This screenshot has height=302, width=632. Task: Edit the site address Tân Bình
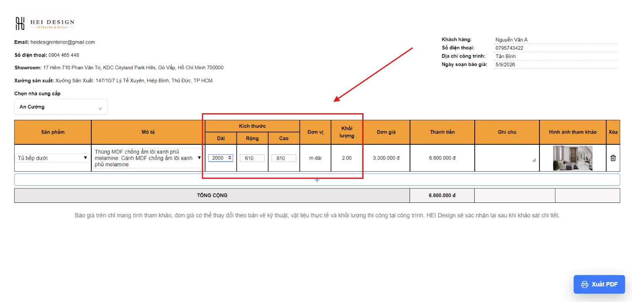pos(556,56)
